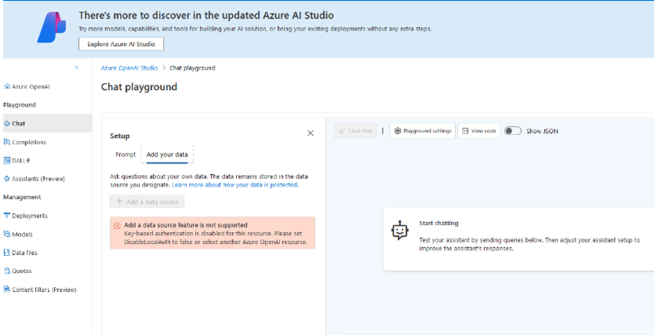Close the Setup panel

pos(310,133)
